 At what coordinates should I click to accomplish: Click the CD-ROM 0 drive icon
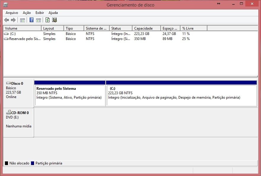pos(9,112)
